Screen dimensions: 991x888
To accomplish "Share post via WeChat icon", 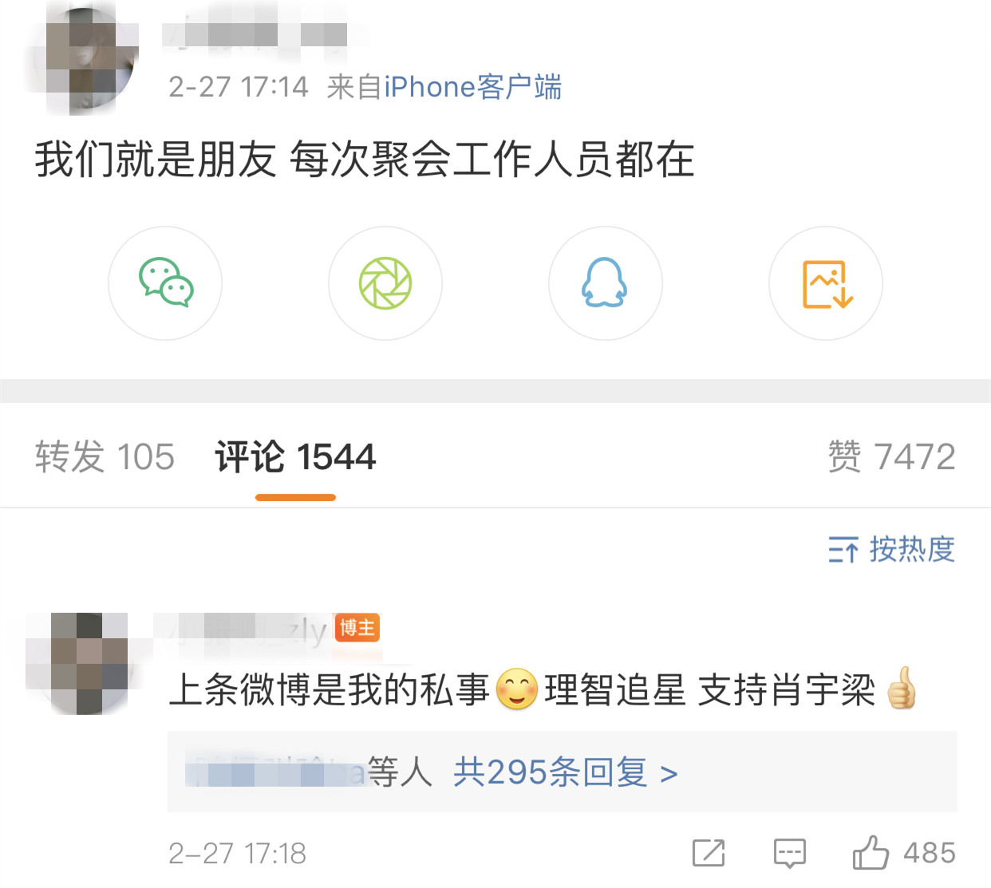I will click(165, 283).
